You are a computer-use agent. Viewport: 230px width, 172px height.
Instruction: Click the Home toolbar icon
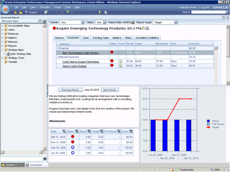[15, 12]
